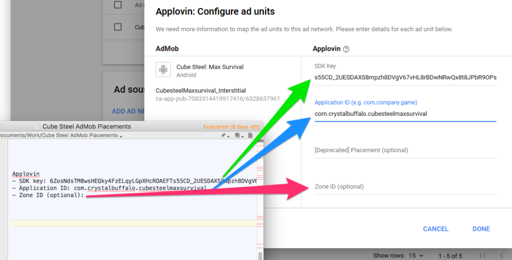Click the Deprecated Placement (optional) field
The image size is (512, 260).
click(x=405, y=150)
